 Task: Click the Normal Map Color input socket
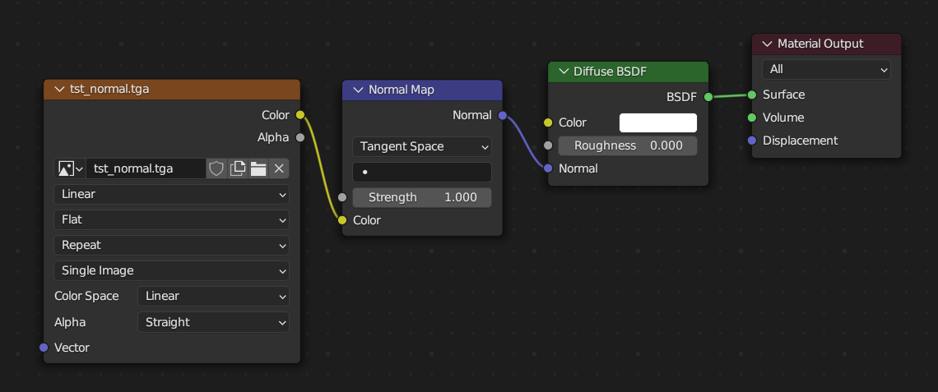click(342, 220)
